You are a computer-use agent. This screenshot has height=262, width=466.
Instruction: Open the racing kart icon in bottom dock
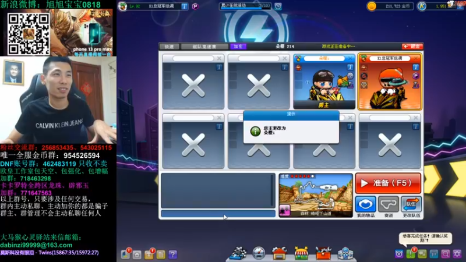239,253
